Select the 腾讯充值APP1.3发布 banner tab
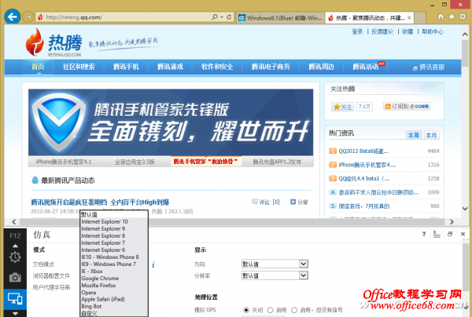The width and height of the screenshot is (472, 317). point(277,162)
